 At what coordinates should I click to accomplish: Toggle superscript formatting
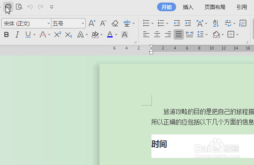coord(58,34)
